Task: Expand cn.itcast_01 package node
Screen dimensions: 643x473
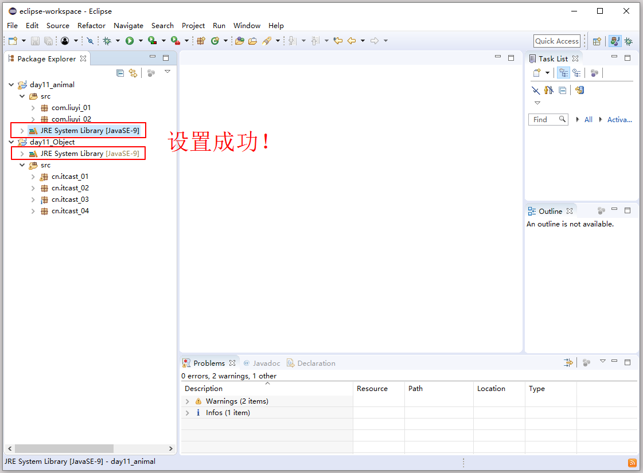Action: (x=33, y=177)
